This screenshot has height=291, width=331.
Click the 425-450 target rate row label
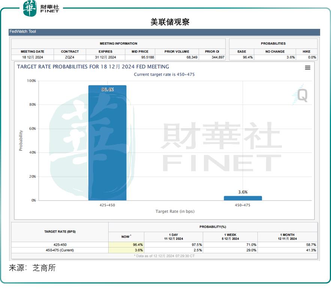60,244
